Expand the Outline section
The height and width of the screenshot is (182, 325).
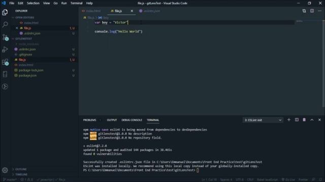tap(20, 169)
